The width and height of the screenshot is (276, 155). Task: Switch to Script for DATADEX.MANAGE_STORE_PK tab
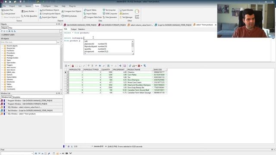coord(173,25)
